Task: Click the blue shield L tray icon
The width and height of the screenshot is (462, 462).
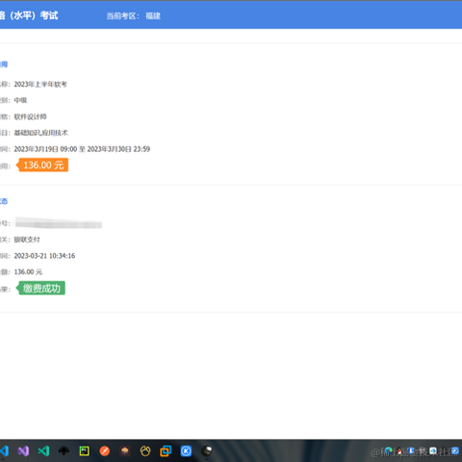Action: tap(411, 451)
